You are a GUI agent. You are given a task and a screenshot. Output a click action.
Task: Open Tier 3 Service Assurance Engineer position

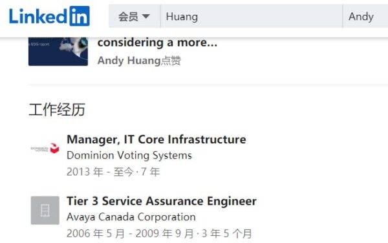click(162, 201)
